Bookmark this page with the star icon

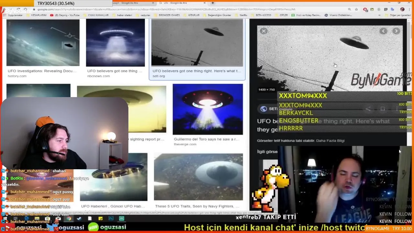[356, 9]
